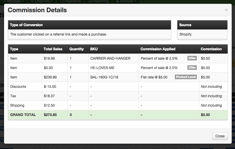Select the CARRIER-AND-HANGER SKU cell

(x=110, y=58)
